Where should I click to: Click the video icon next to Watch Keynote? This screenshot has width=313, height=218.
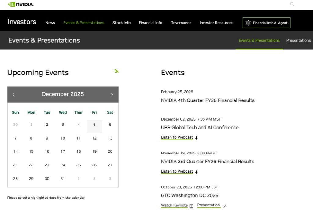[191, 206]
